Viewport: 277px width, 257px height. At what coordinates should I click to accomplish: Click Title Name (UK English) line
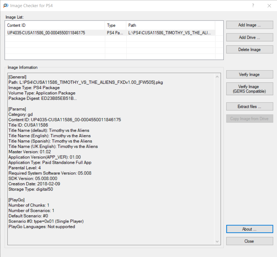point(53,146)
